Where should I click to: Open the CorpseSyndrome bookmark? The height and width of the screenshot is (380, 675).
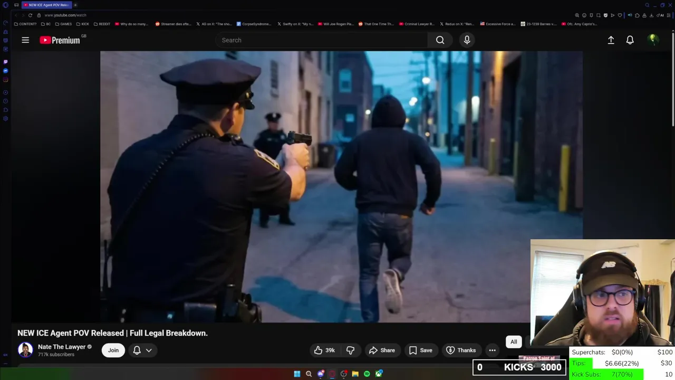tap(254, 24)
